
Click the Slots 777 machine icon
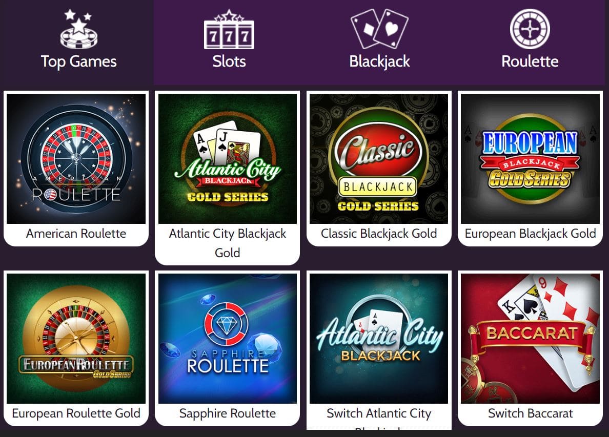point(229,30)
